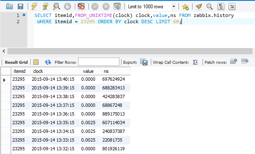Click LIMIT keyword on query line 2
255x154 pixels.
163,22
